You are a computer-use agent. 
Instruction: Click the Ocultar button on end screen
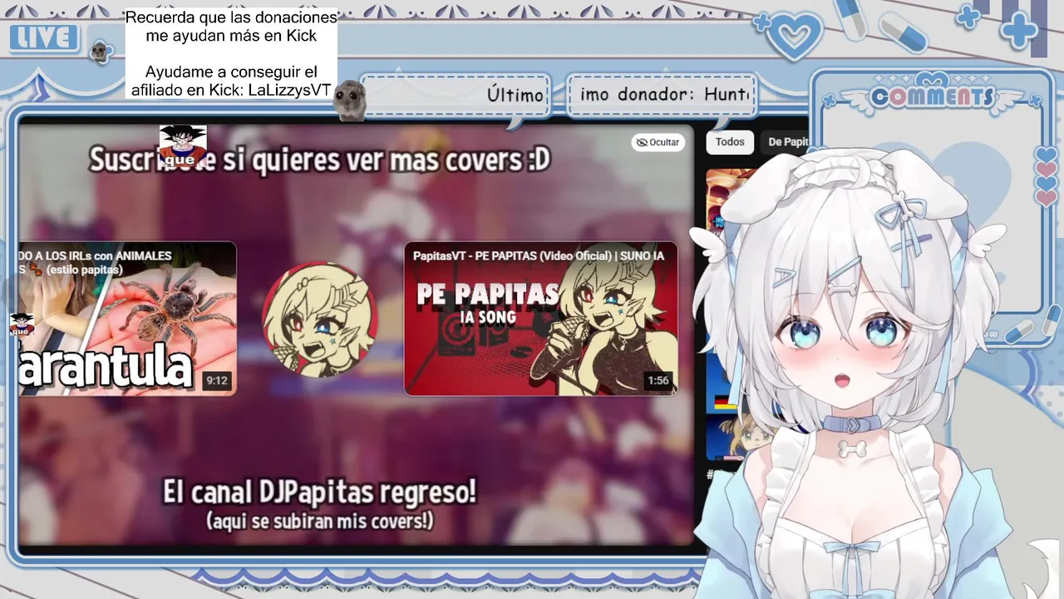click(658, 142)
